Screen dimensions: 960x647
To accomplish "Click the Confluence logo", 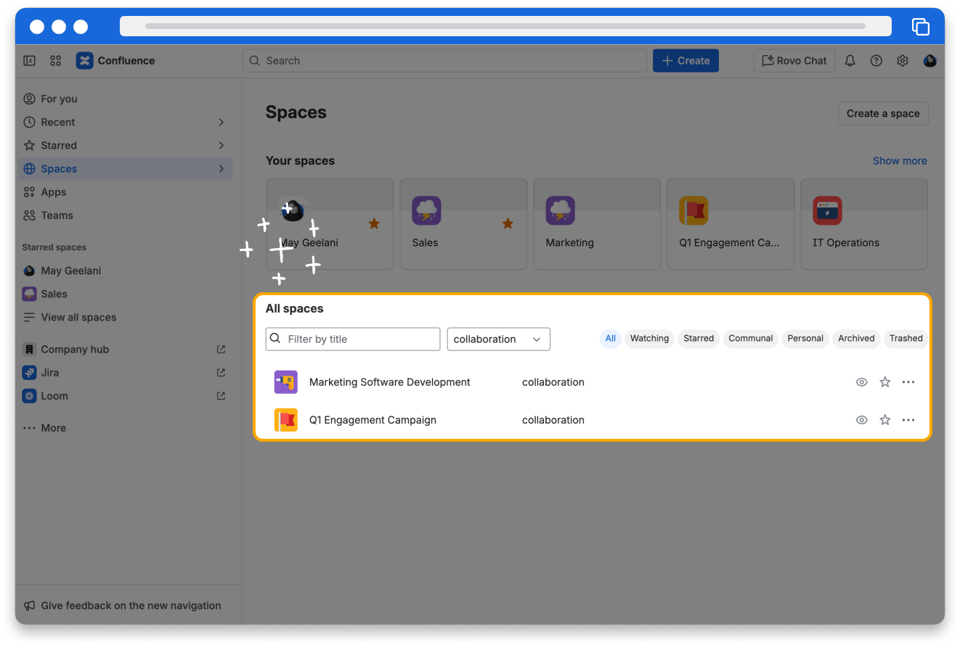I will click(x=85, y=61).
